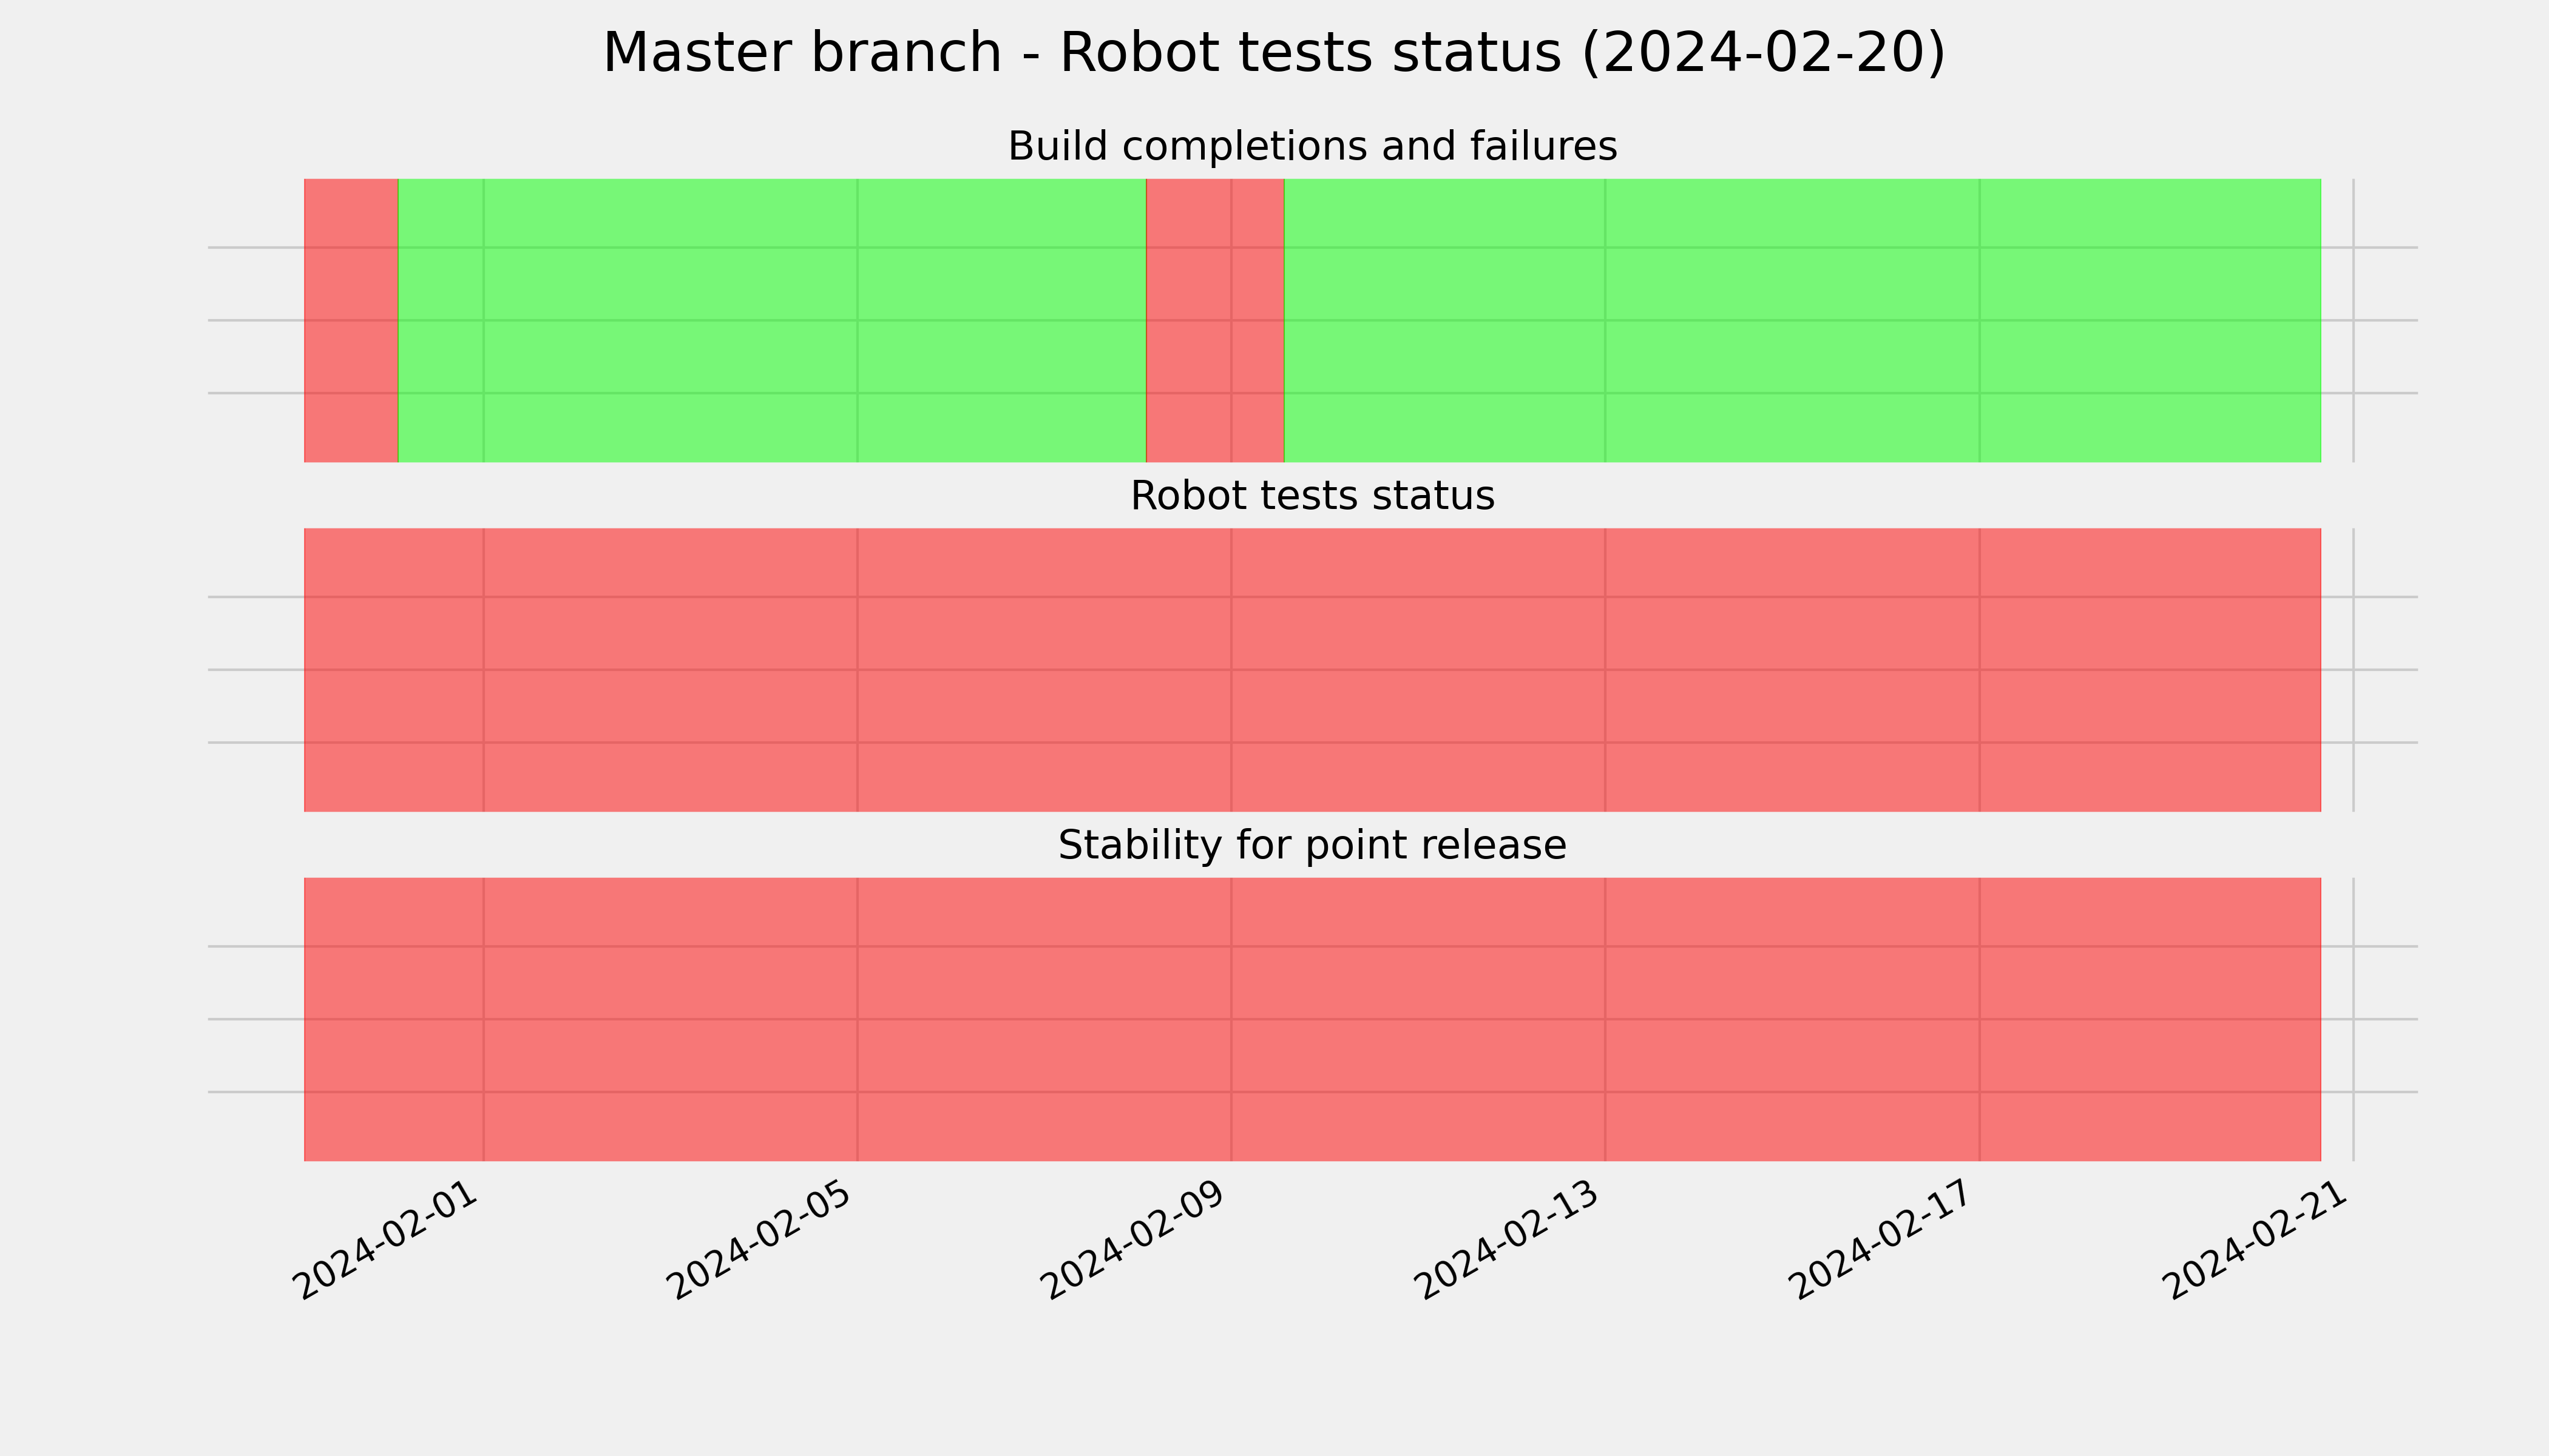Select the Build completions and failures subplot title
2549x1456 pixels.
click(1312, 147)
